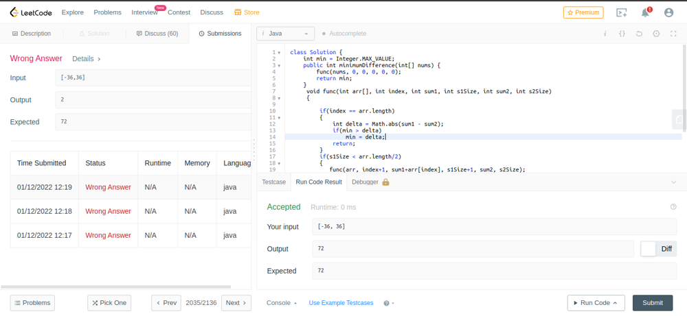Open the user profile avatar menu
Image resolution: width=687 pixels, height=316 pixels.
668,12
